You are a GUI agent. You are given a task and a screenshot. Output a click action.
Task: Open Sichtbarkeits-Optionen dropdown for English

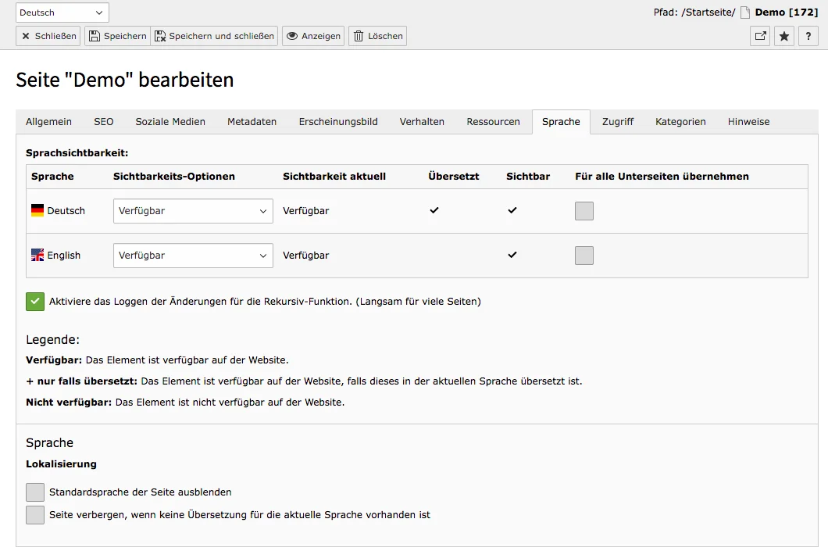pos(192,255)
